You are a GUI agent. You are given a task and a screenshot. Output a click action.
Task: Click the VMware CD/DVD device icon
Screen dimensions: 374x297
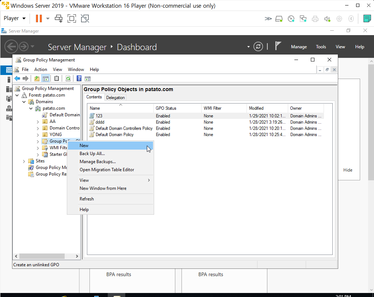pyautogui.click(x=291, y=19)
